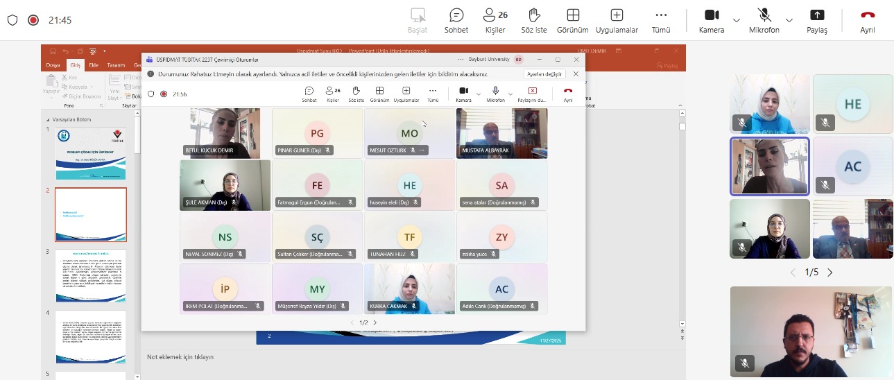Share screen with Paylaş button
The width and height of the screenshot is (894, 380).
[x=816, y=21]
